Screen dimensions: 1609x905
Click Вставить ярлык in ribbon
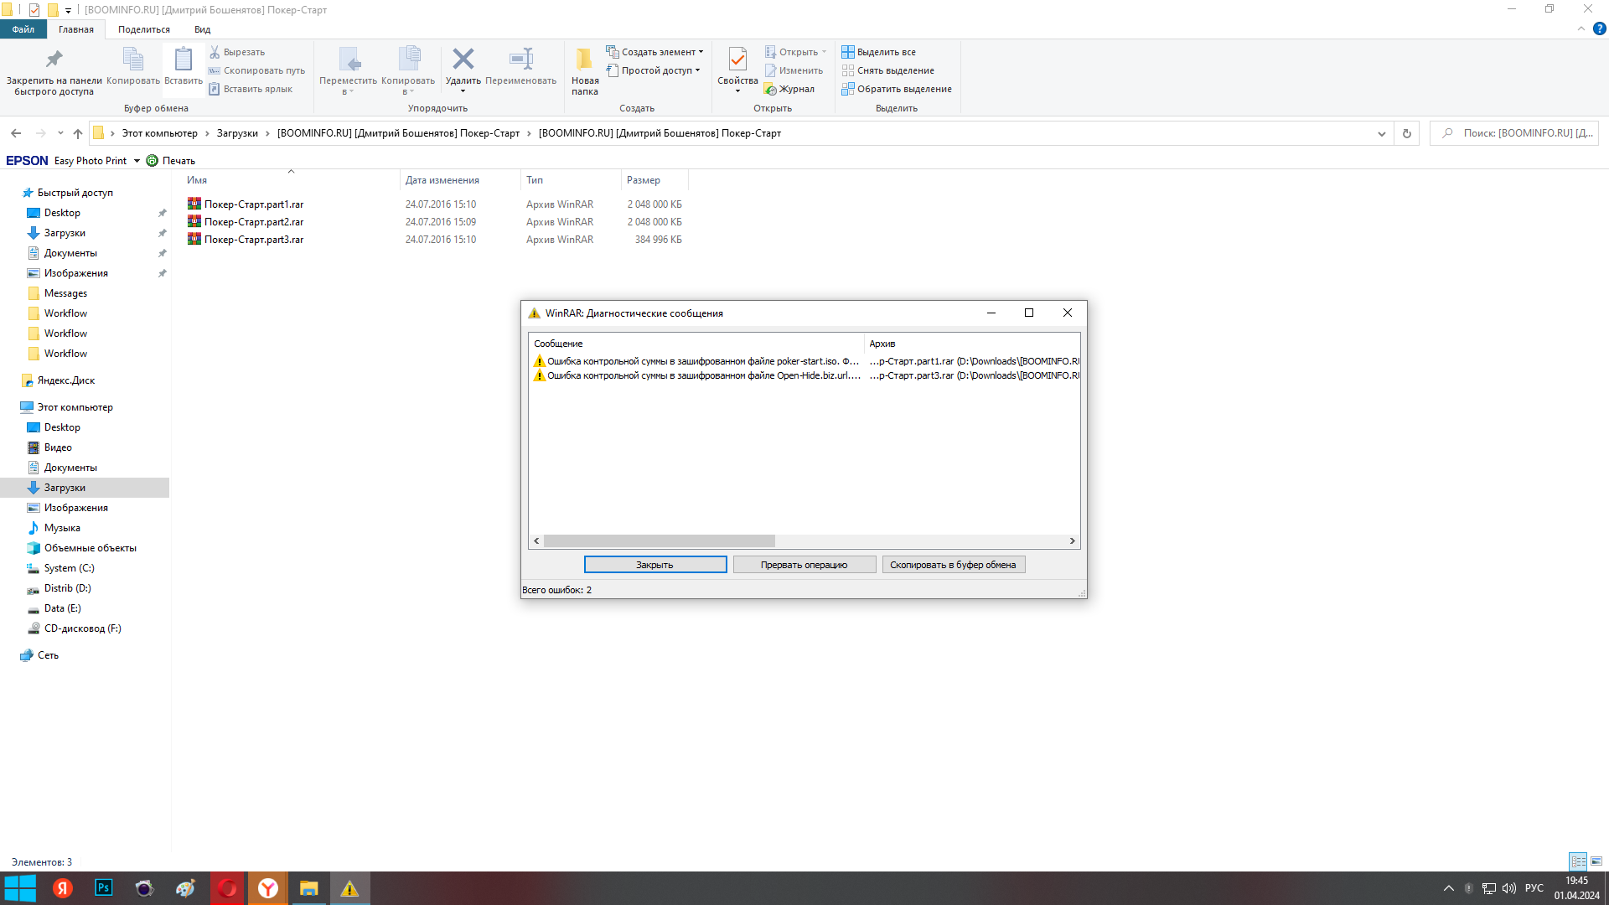pos(251,89)
